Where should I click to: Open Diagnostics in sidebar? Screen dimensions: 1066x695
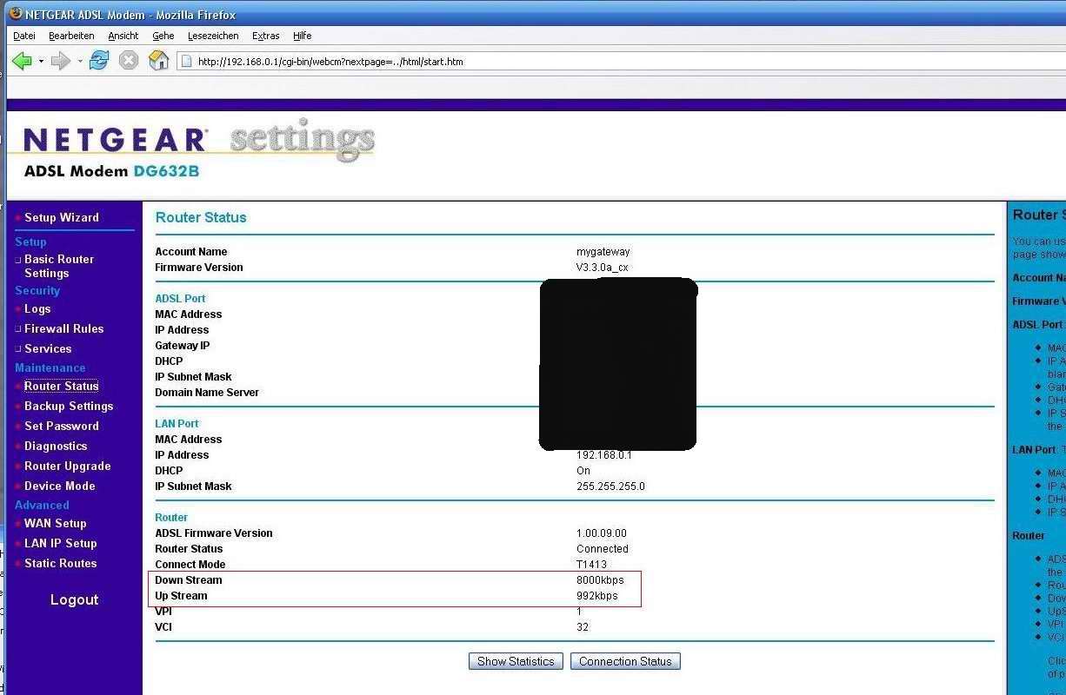coord(56,446)
